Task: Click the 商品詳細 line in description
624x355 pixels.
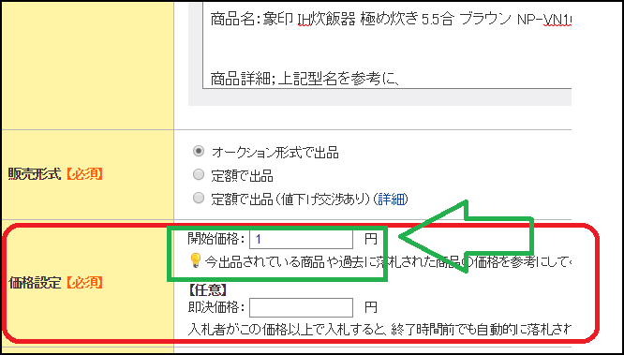Action: [305, 80]
